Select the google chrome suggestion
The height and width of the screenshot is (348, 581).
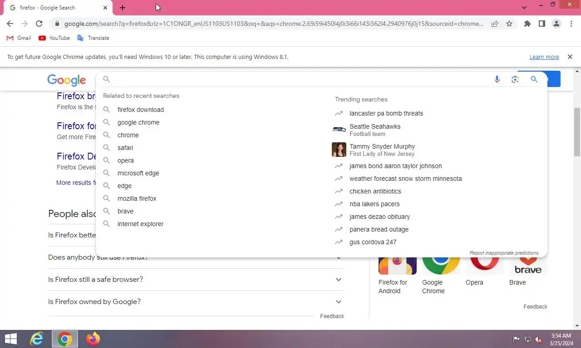click(x=138, y=122)
